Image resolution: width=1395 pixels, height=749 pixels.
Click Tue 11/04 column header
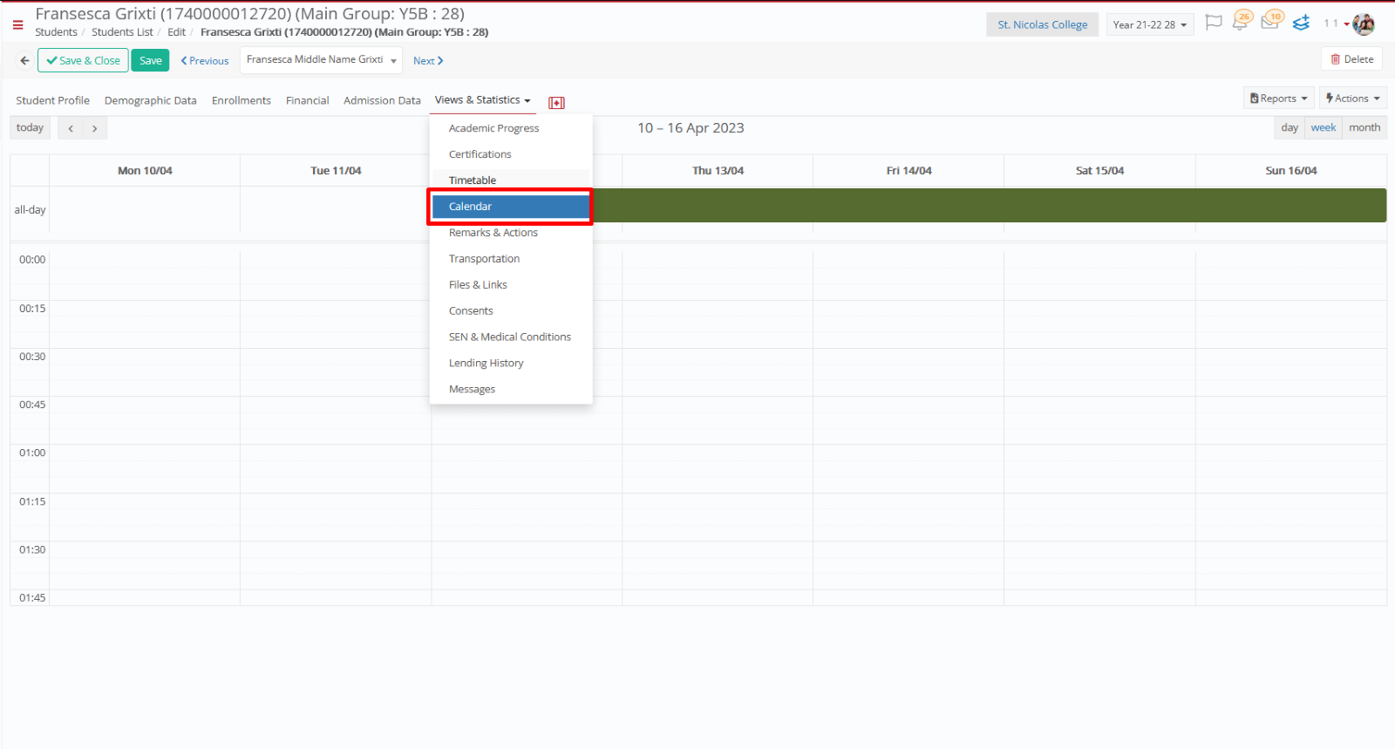click(336, 171)
